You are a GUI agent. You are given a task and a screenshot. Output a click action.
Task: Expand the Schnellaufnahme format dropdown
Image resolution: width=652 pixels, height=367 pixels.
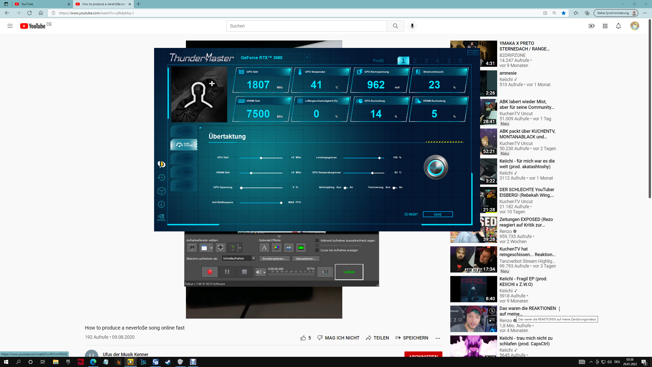pos(253,258)
